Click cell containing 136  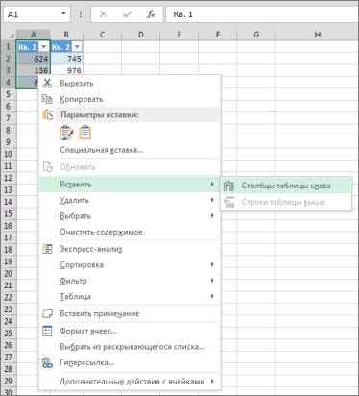(x=34, y=70)
